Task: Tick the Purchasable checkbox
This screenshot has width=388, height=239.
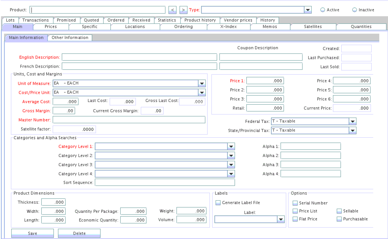Action: (339, 219)
